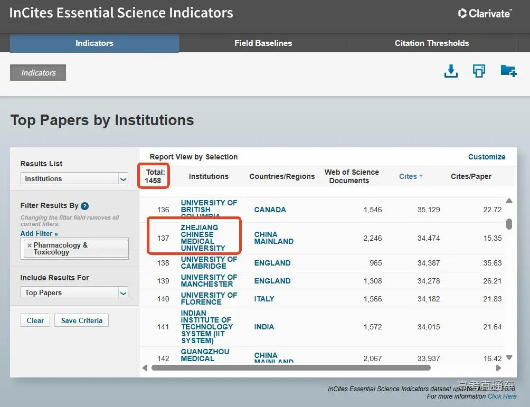This screenshot has width=530, height=407.
Task: Click the print/copy windows icon
Action: click(x=479, y=71)
